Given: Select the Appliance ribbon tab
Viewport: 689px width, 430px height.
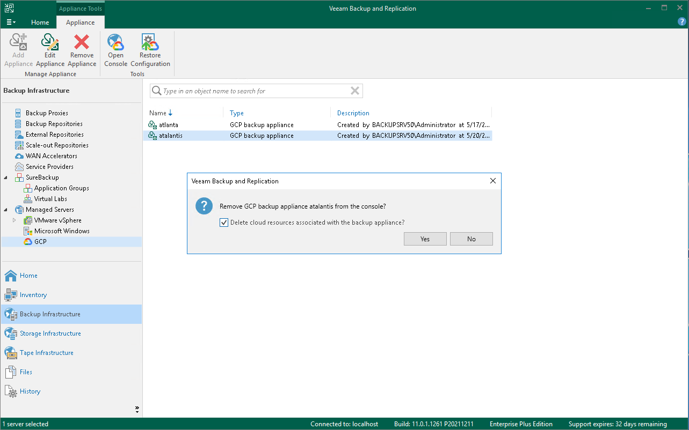Looking at the screenshot, I should [x=81, y=23].
